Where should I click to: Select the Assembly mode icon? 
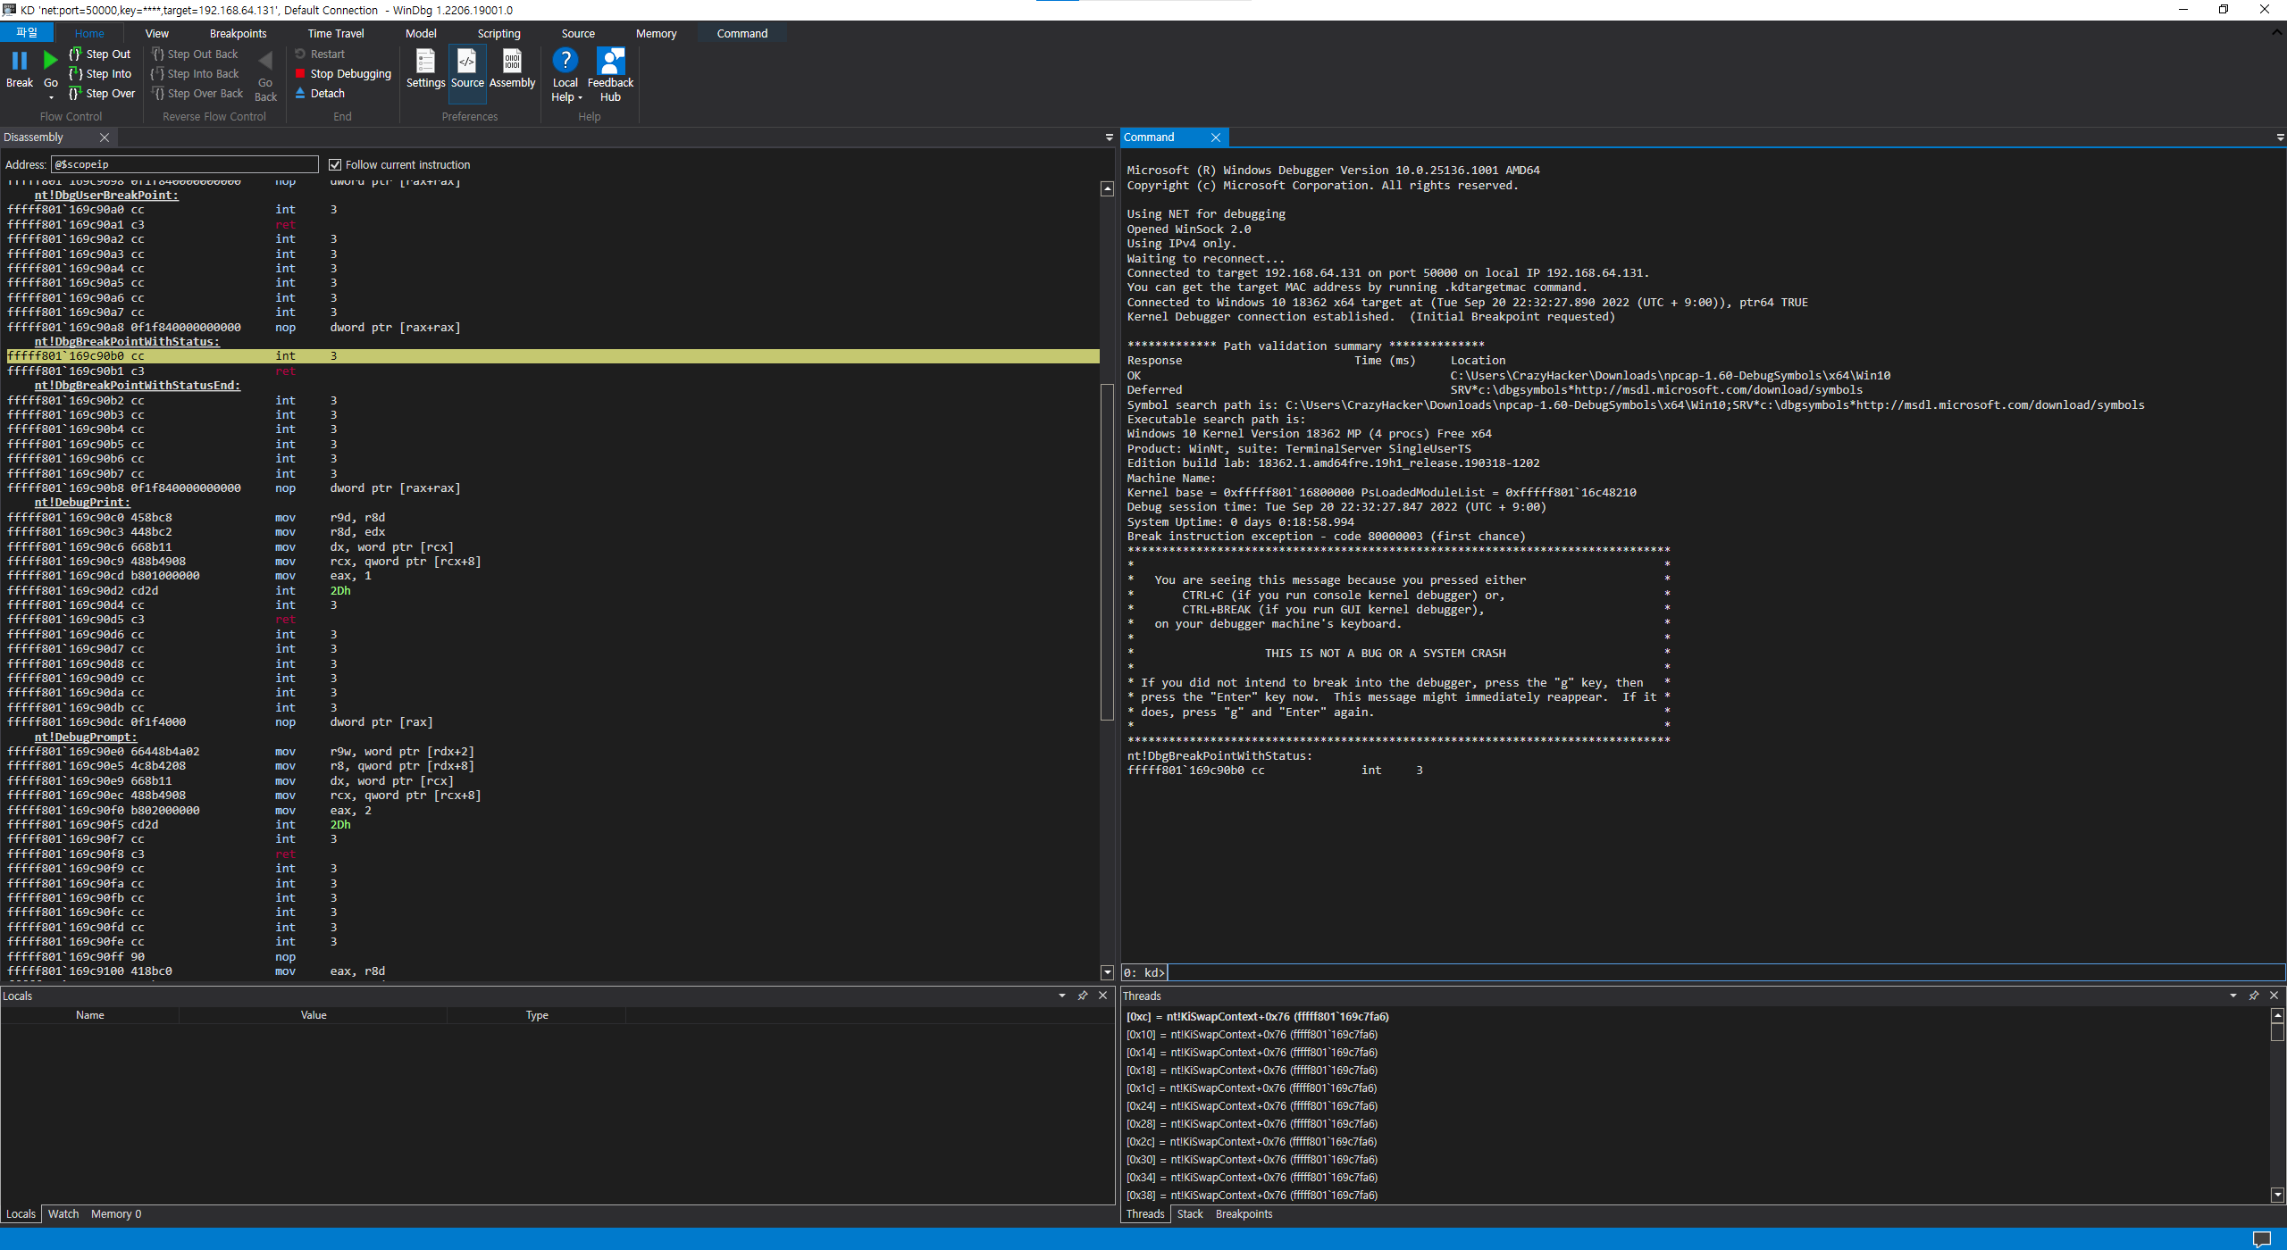click(512, 62)
